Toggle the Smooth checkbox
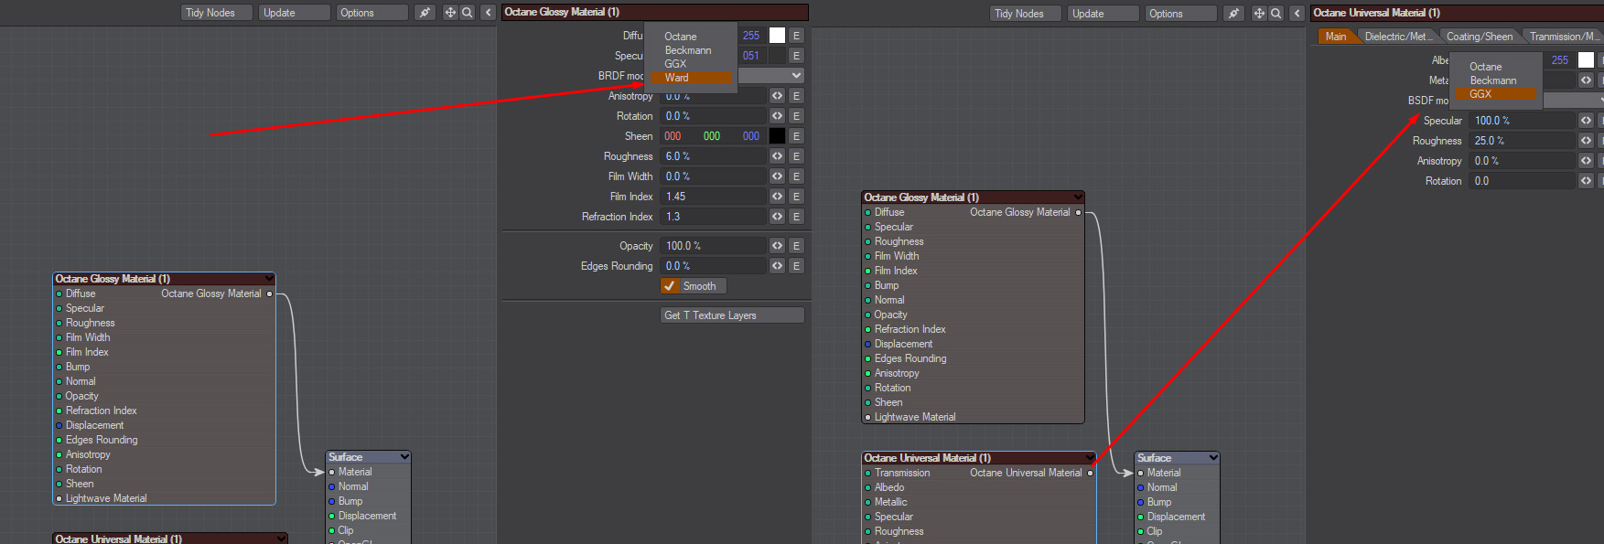Viewport: 1604px width, 544px height. (670, 286)
